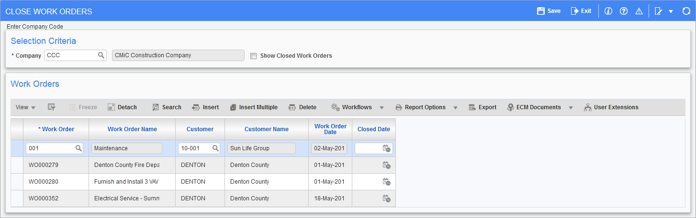696x218 pixels.
Task: Expand the View dropdown menu
Action: click(26, 107)
